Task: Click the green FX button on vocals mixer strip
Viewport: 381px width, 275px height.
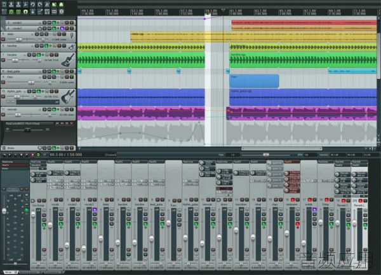Action: point(61,223)
